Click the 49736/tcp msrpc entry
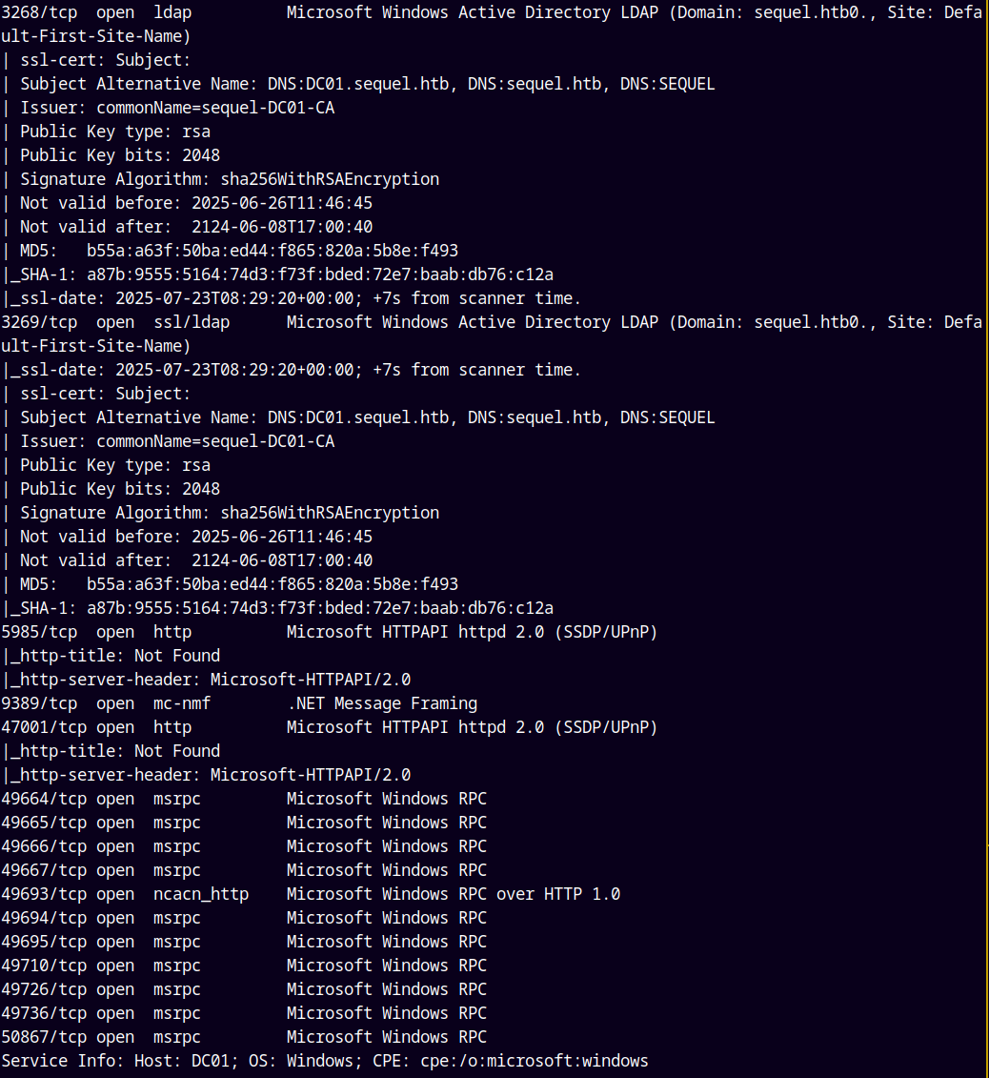 coord(244,1012)
